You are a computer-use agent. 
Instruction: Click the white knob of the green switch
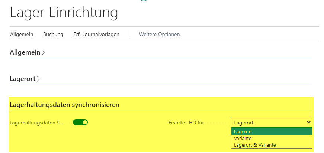click(85, 123)
